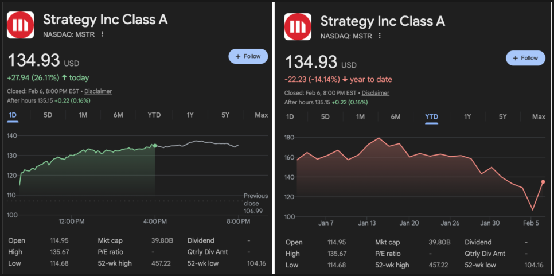The height and width of the screenshot is (276, 554).
Task: Click the YTD chart's lowest dip point
Action: pyautogui.click(x=532, y=209)
